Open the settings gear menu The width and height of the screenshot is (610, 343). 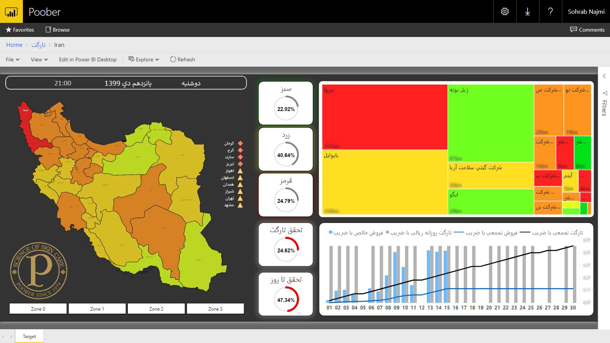[505, 11]
